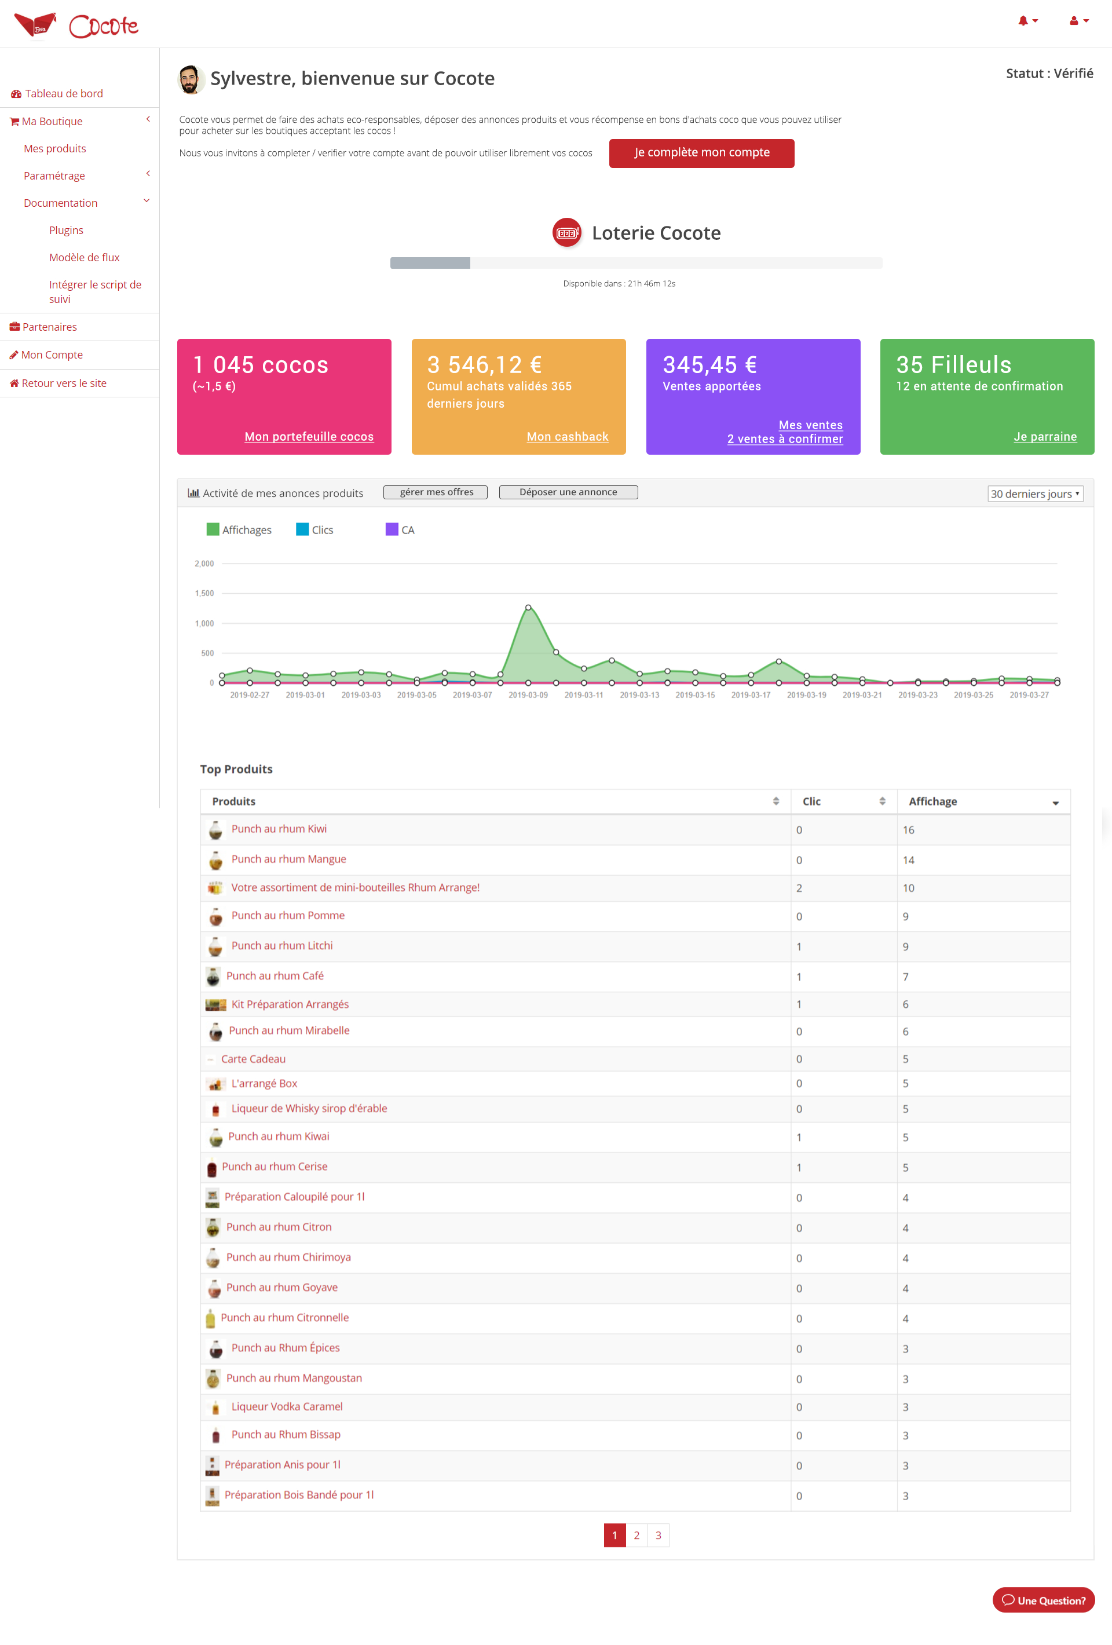Click the chart peak point at 2019-03-09
1112x1645 pixels.
coord(528,608)
